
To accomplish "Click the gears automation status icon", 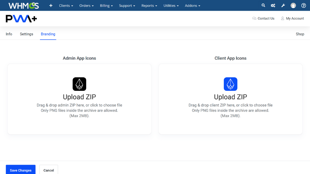I will tap(273, 6).
